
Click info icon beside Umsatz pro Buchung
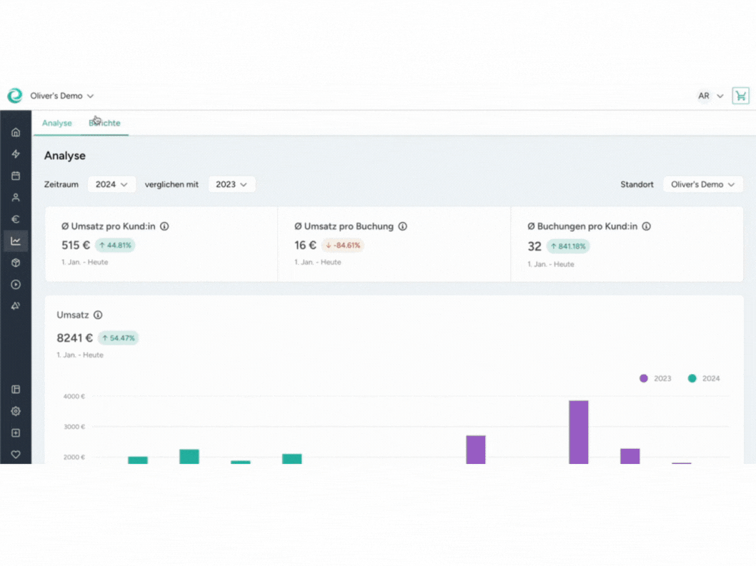pos(402,226)
